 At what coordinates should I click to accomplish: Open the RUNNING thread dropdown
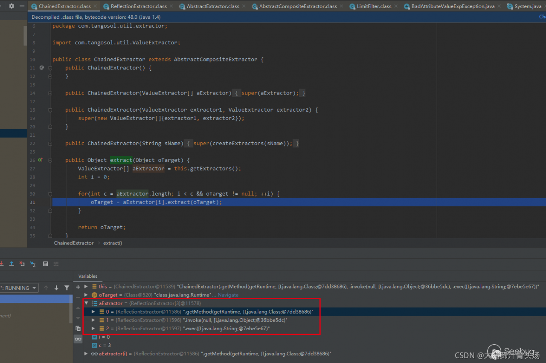tap(19, 288)
